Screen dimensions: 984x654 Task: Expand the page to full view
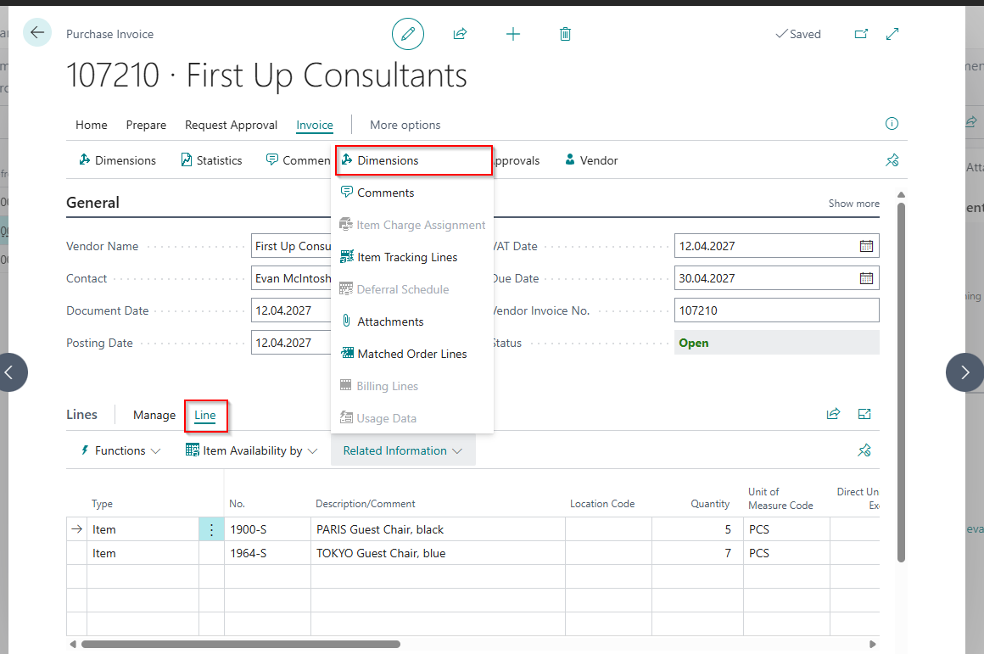tap(892, 34)
